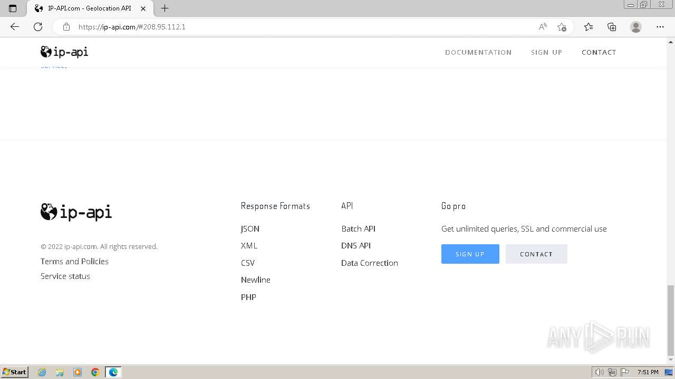The height and width of the screenshot is (379, 675).
Task: Click the Show desktop monitor tray icon
Action: (669, 372)
